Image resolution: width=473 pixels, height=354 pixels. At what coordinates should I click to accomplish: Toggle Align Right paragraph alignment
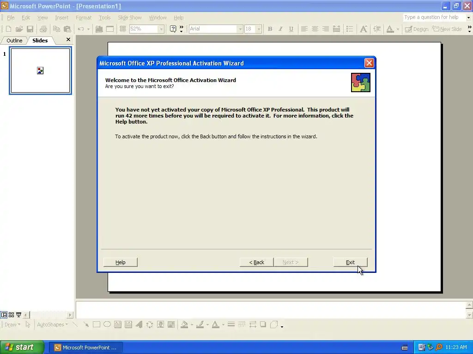coord(326,29)
